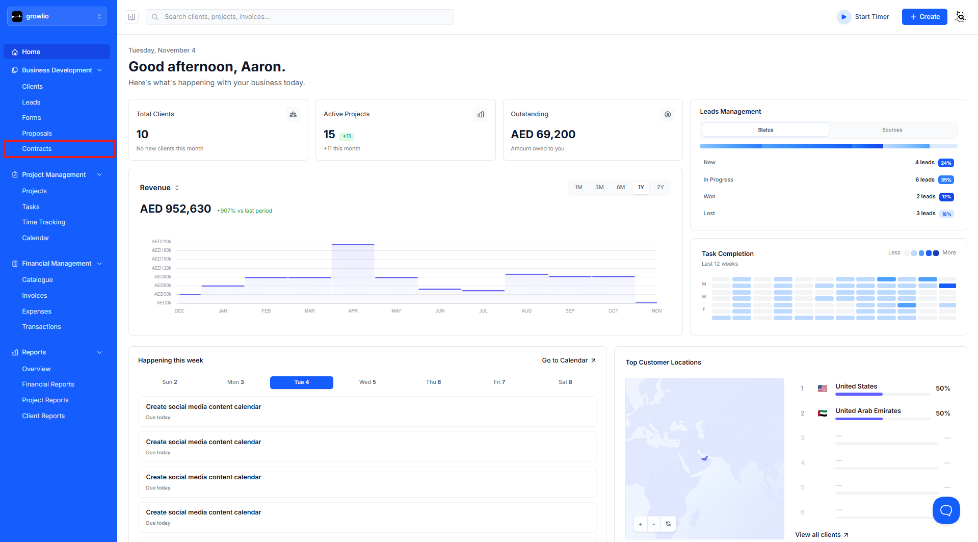Image resolution: width=978 pixels, height=542 pixels.
Task: Click the Outstanding dollar icon
Action: (668, 114)
